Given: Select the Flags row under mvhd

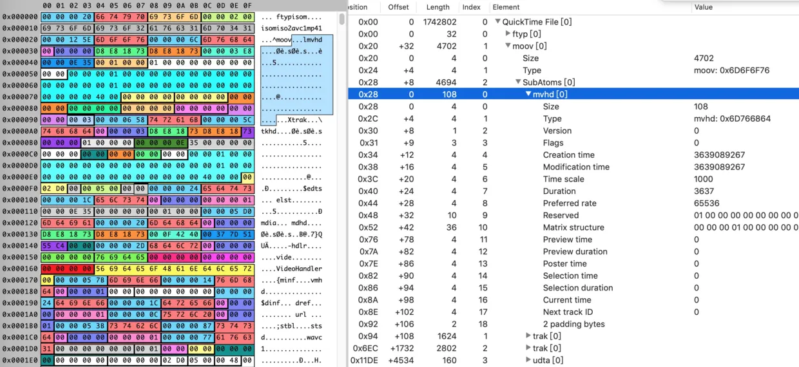Looking at the screenshot, I should tap(573, 143).
